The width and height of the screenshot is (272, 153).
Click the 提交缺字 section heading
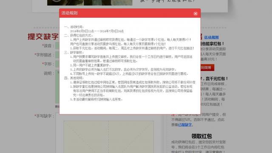pos(43,37)
